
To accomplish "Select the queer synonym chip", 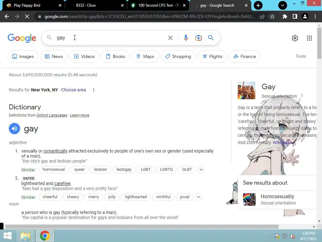I will coord(79,170).
